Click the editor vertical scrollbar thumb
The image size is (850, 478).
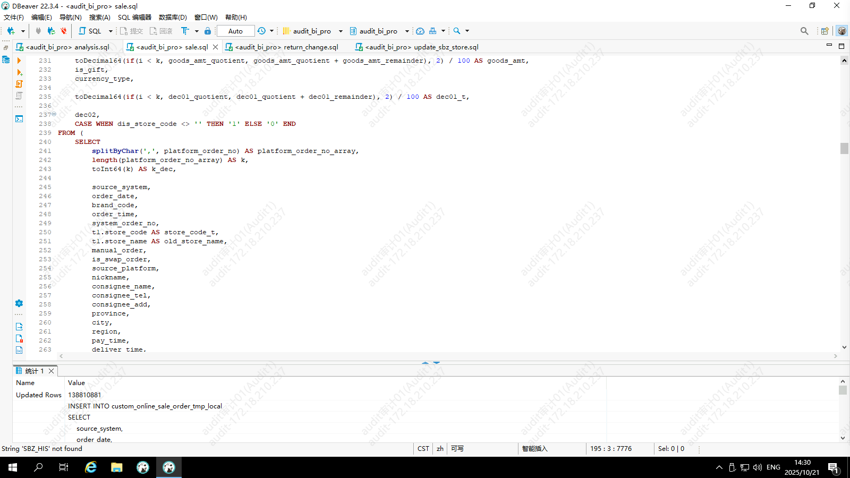tap(844, 148)
